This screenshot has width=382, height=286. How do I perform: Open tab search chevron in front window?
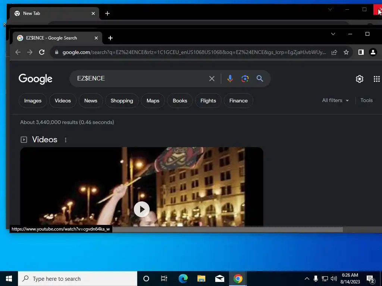(x=333, y=34)
